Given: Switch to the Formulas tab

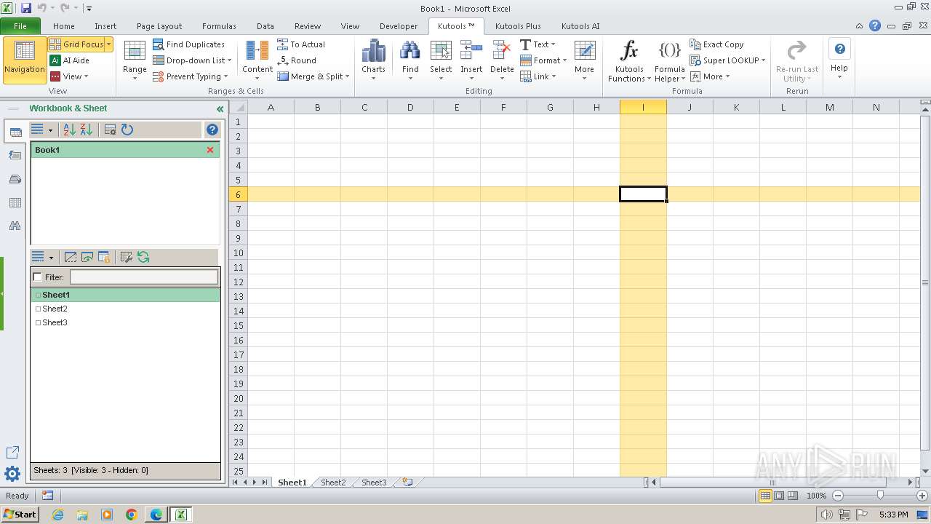Looking at the screenshot, I should [x=219, y=26].
